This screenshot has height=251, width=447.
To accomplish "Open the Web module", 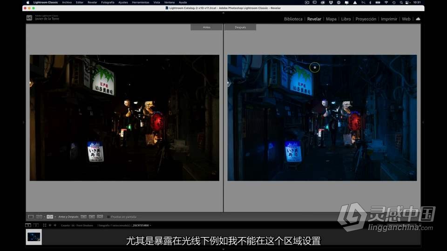I will (406, 19).
